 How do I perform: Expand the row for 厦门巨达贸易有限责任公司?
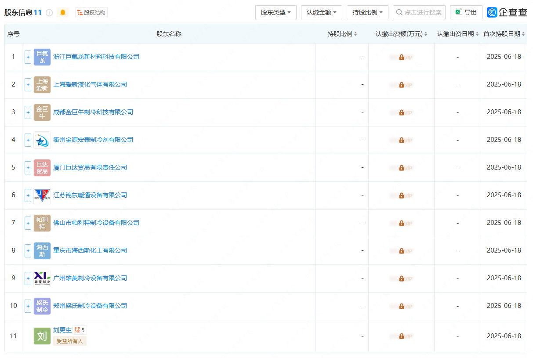point(28,167)
